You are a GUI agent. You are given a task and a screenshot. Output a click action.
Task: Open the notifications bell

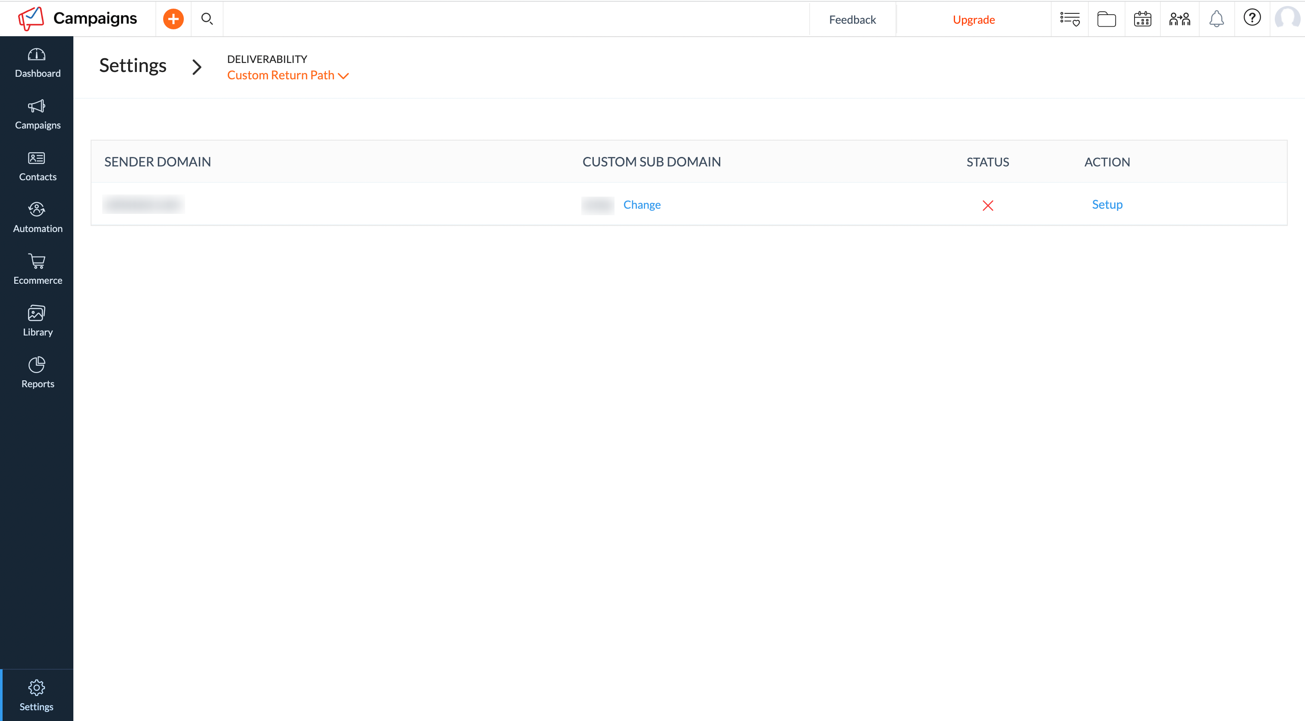click(x=1217, y=19)
